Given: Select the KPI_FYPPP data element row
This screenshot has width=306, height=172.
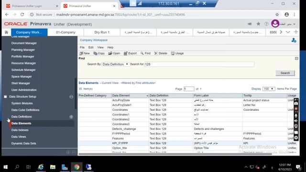Looking at the screenshot, I should click(x=188, y=143).
